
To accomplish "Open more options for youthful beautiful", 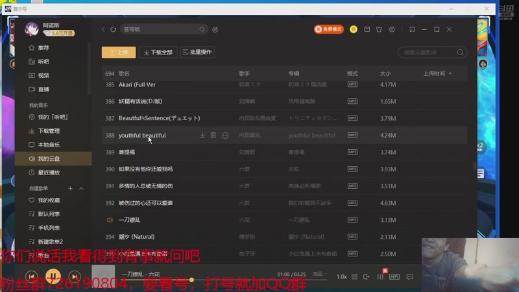I will (225, 136).
